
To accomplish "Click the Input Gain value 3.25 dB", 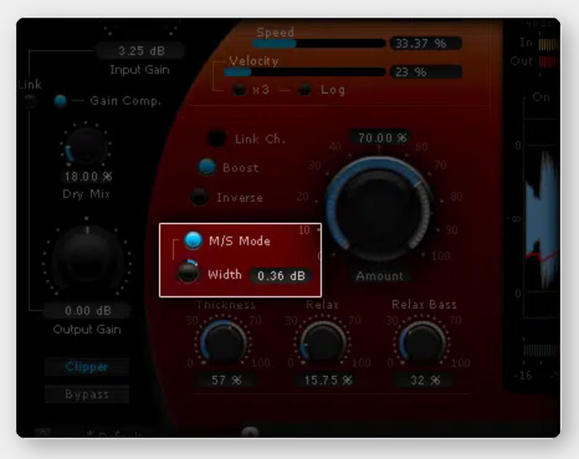I will click(141, 51).
